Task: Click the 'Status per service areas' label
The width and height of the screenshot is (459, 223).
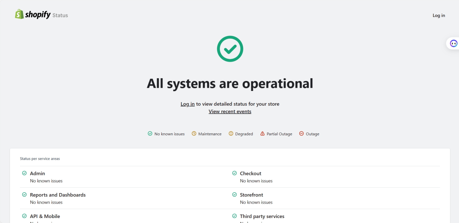Action: [40, 159]
